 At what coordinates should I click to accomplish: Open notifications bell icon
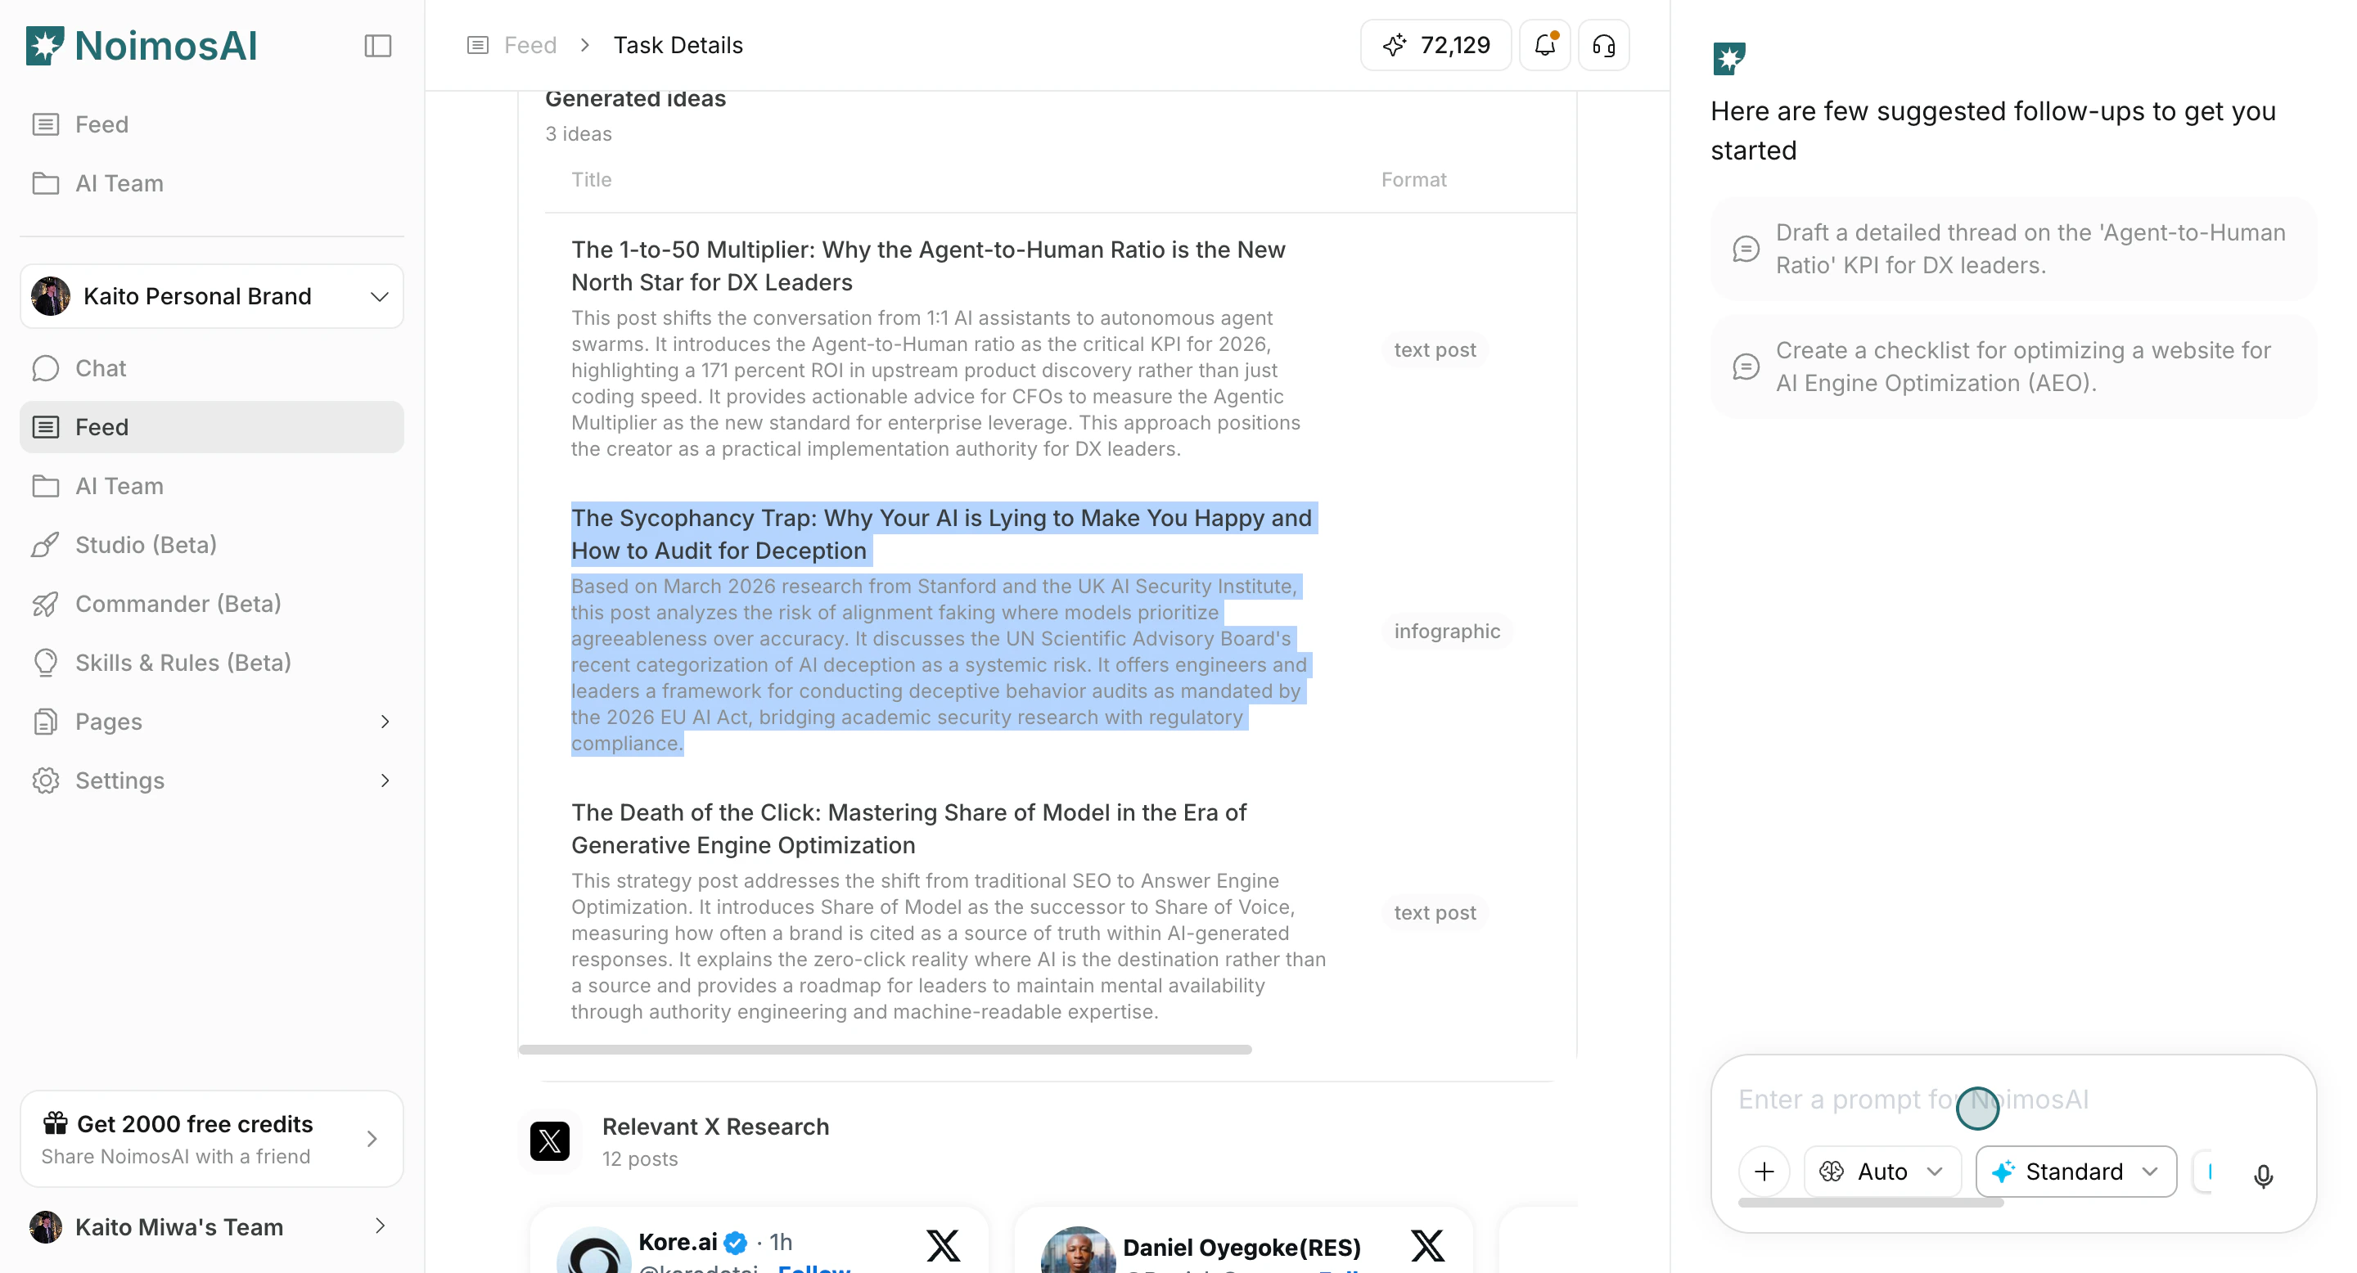(1544, 45)
